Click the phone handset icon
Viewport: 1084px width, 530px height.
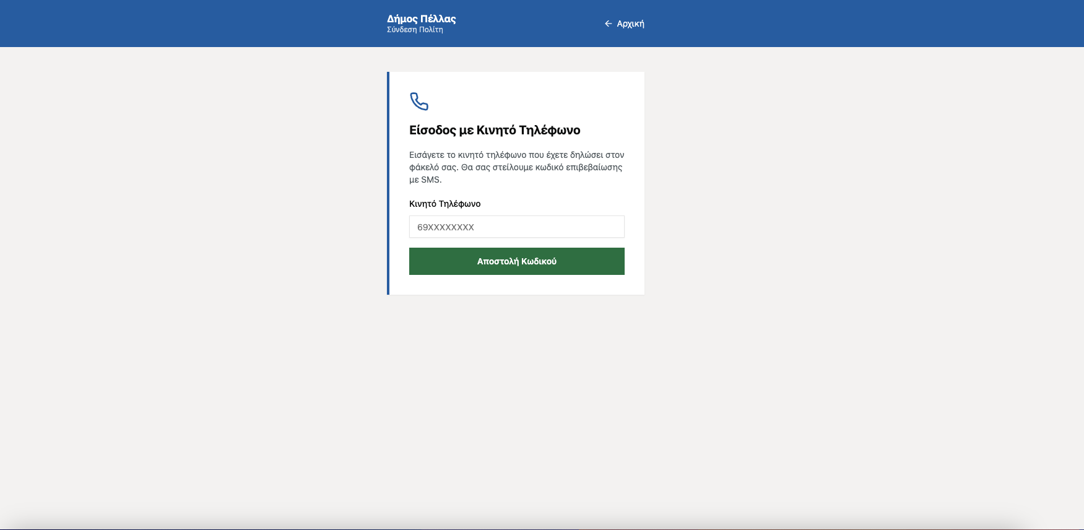(419, 101)
